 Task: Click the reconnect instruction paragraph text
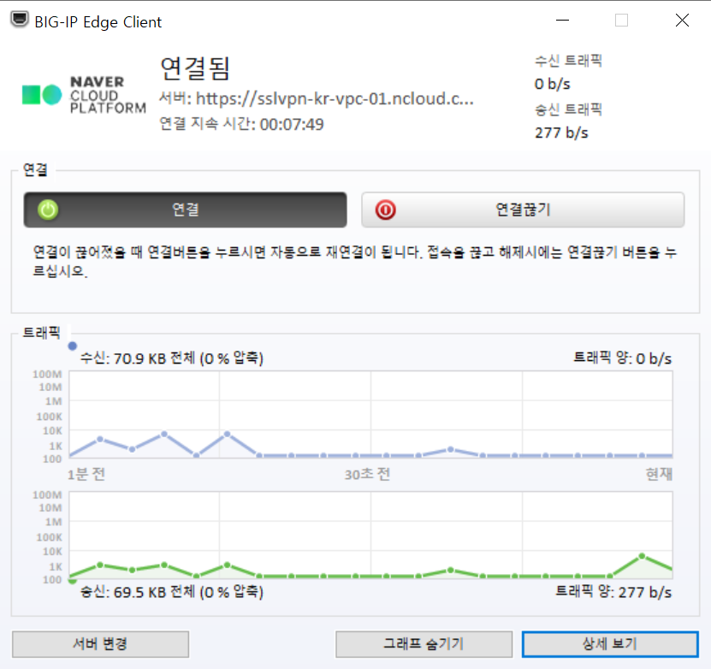(354, 262)
